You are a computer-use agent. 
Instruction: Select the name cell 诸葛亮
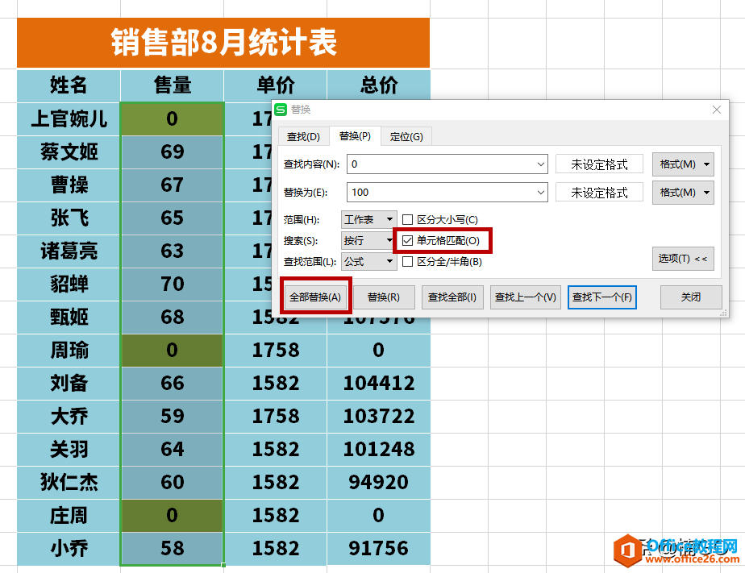tap(69, 251)
